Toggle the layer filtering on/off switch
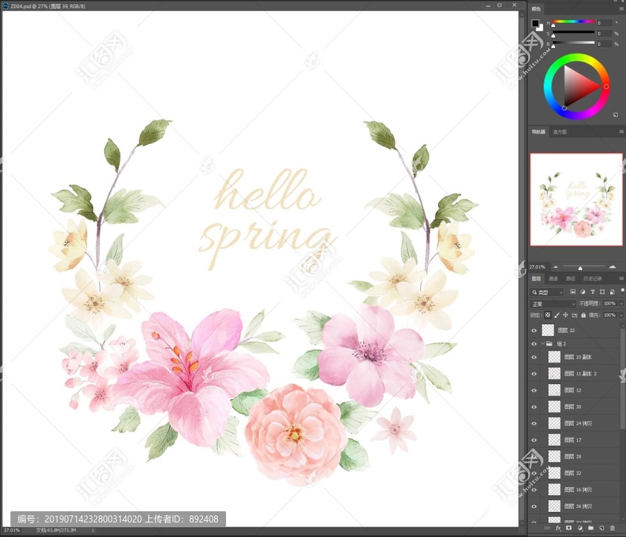Viewport: 626px width, 537px height. [623, 291]
